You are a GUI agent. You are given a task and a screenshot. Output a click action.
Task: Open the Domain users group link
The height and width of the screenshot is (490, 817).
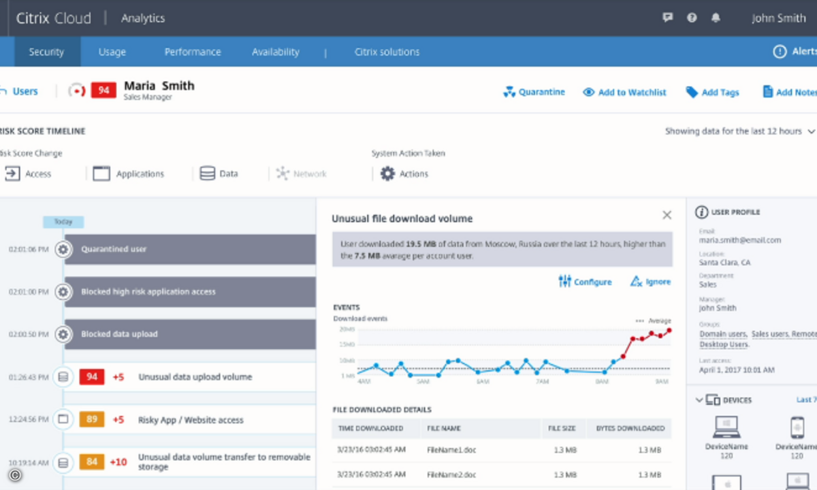coord(722,334)
